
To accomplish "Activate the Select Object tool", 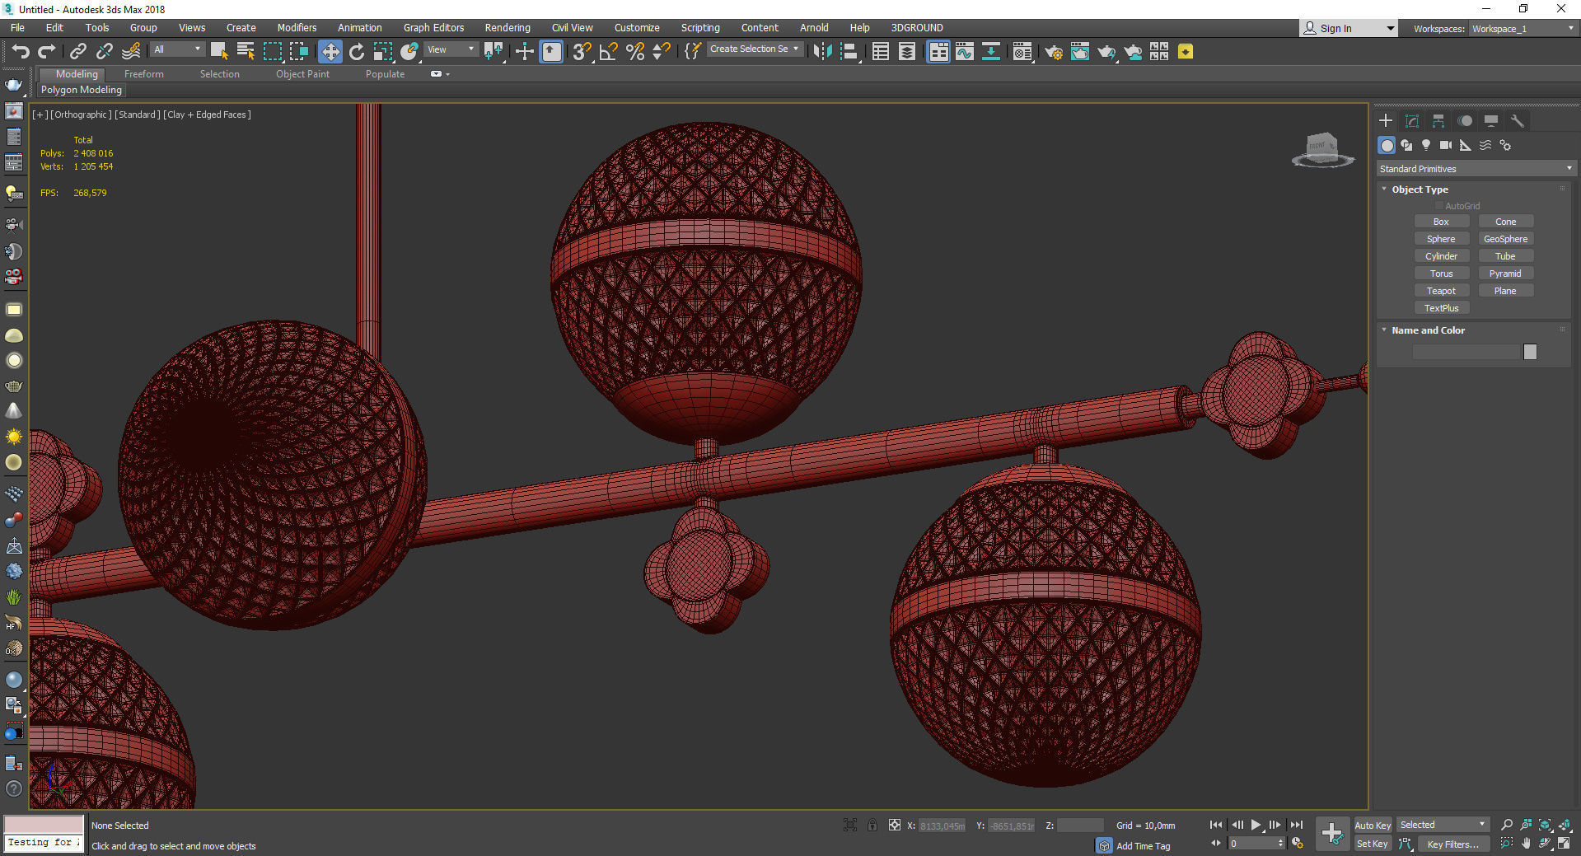I will (219, 52).
